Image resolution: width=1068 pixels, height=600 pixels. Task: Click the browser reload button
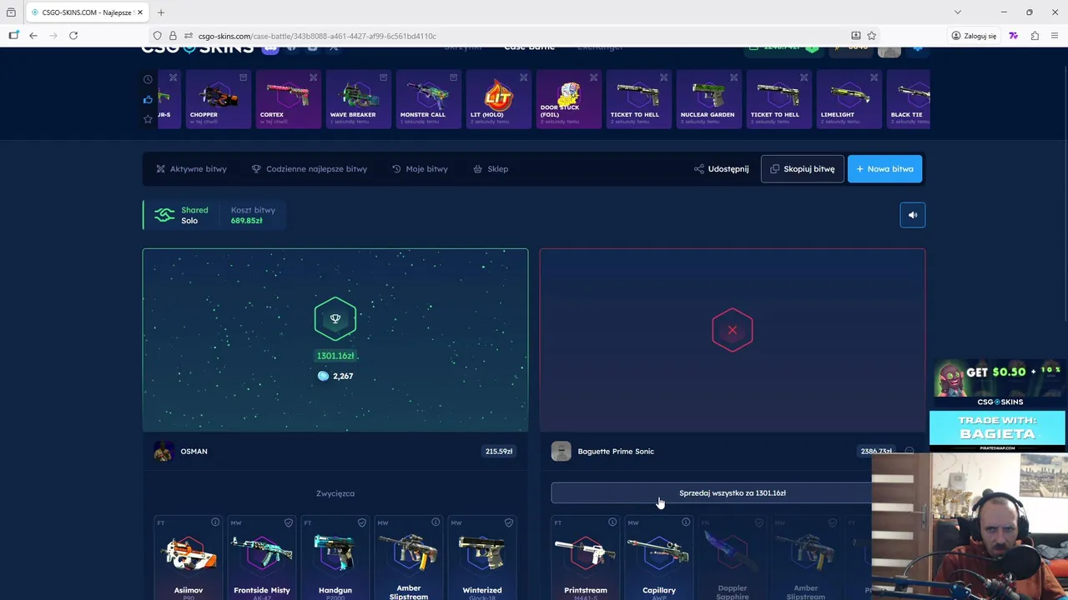point(73,36)
